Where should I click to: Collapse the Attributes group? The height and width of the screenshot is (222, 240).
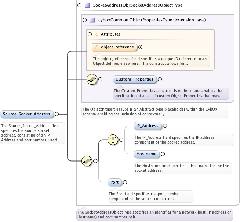pos(90,34)
